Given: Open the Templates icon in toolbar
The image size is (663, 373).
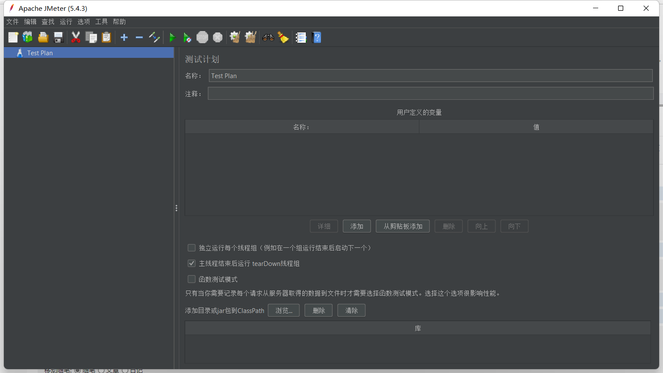Looking at the screenshot, I should coord(28,38).
